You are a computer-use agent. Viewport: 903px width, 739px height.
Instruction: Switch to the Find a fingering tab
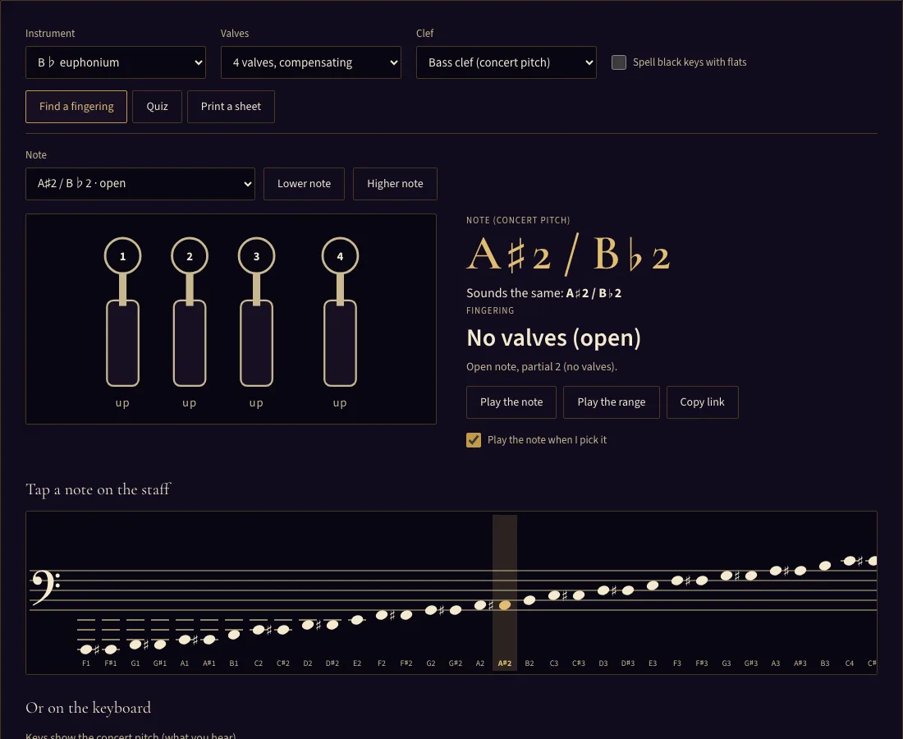[76, 107]
